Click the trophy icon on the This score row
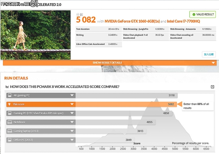The height and width of the screenshot is (154, 219). click(x=9, y=104)
